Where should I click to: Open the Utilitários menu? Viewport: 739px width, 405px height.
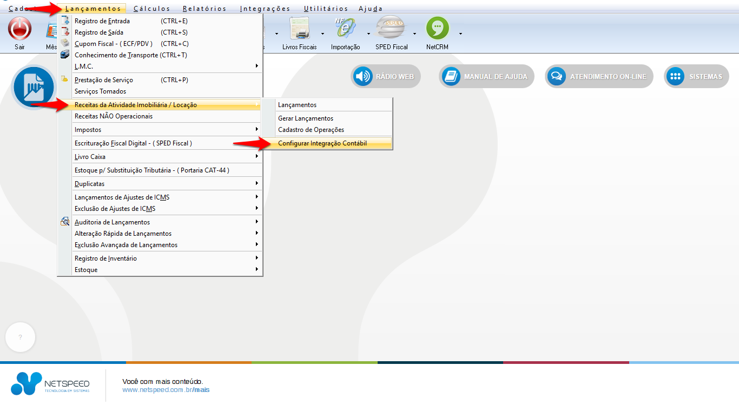click(x=326, y=9)
